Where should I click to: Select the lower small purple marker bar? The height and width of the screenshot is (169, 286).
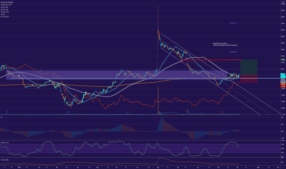click(x=233, y=52)
